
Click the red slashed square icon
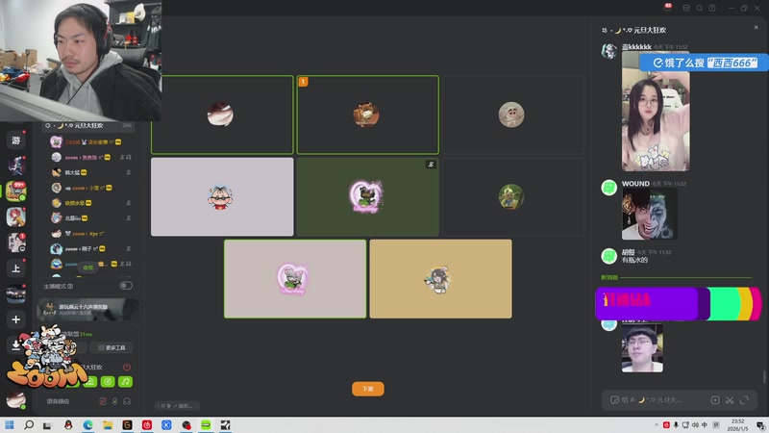pyautogui.click(x=103, y=401)
